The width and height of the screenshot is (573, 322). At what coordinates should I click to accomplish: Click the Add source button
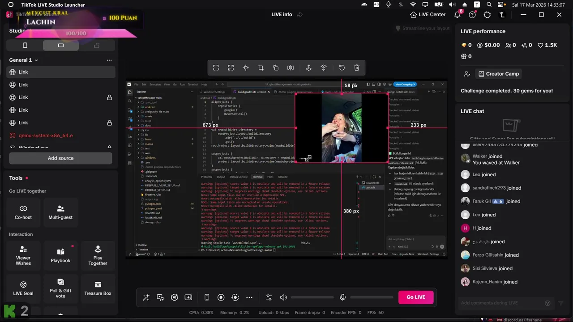(61, 158)
